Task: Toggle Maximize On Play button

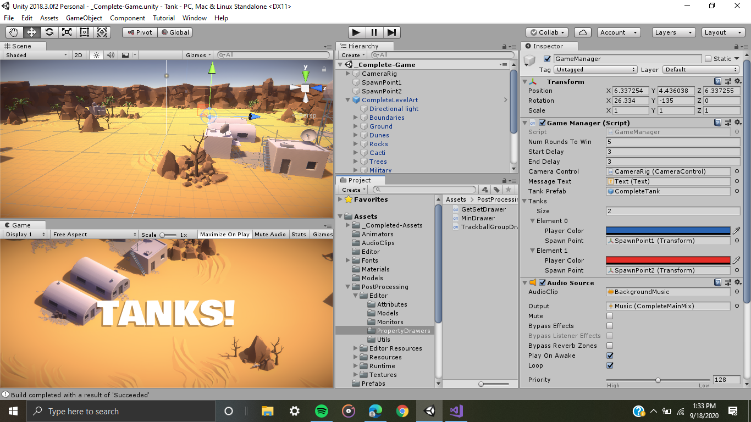Action: 225,234
